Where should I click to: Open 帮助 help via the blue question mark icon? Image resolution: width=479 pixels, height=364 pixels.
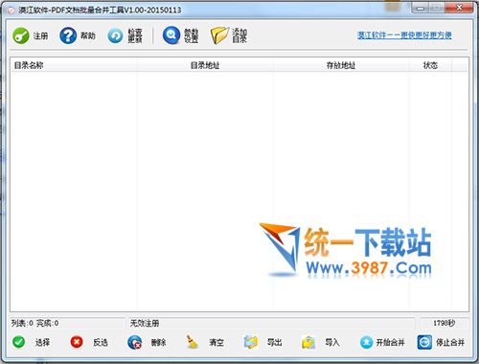(x=68, y=35)
